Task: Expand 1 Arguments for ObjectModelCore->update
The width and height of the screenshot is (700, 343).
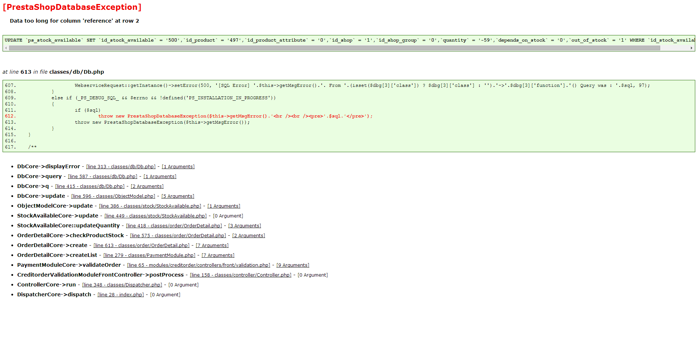Action: [x=224, y=206]
